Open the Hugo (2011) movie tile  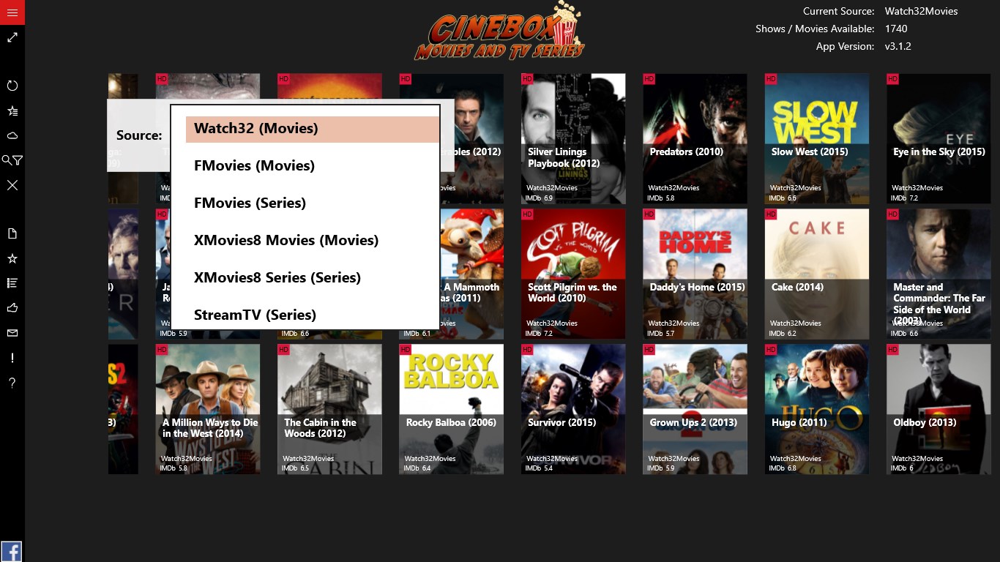click(x=817, y=409)
